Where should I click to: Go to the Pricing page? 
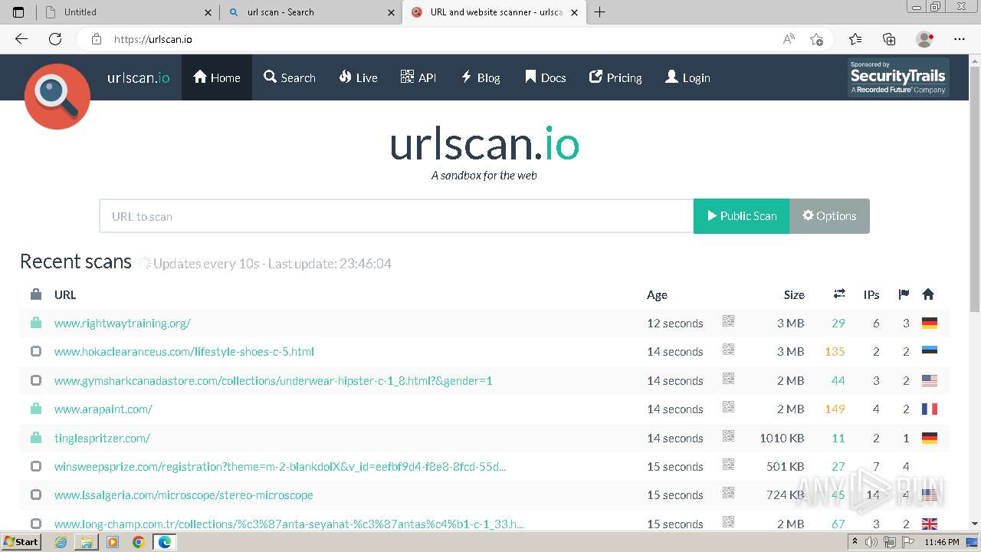pos(615,77)
